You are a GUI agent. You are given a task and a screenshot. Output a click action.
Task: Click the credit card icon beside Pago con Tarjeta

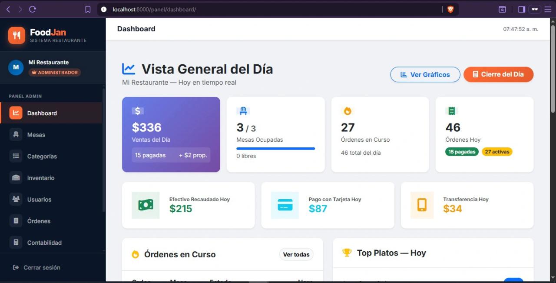pyautogui.click(x=285, y=205)
